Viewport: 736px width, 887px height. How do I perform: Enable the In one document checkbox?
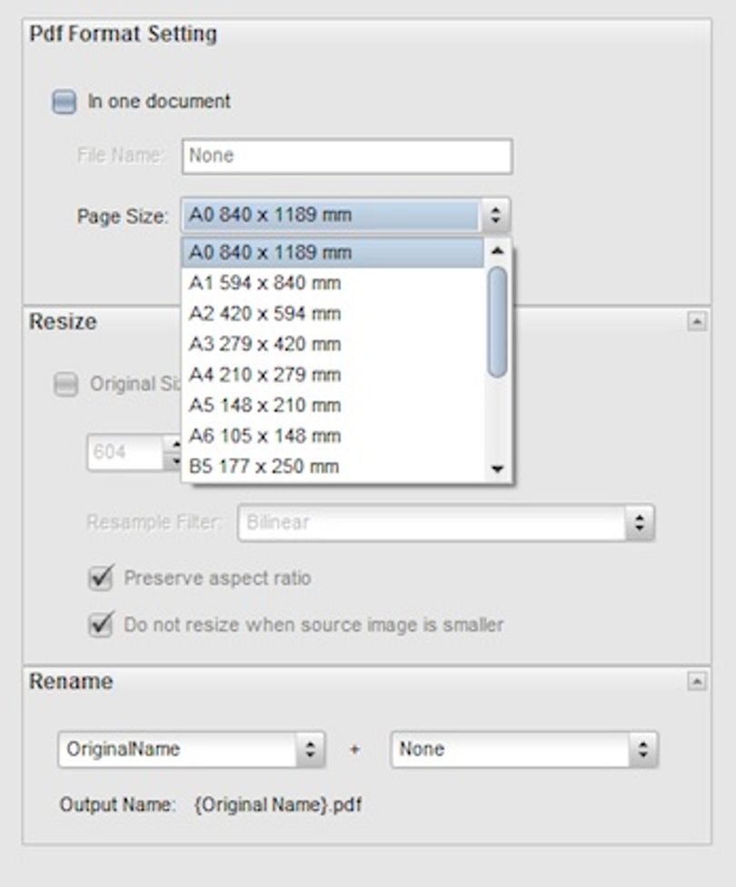tap(64, 102)
